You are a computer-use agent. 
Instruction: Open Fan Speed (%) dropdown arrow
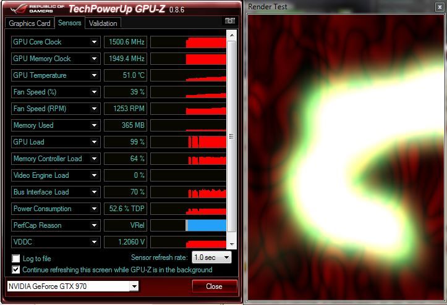pos(94,92)
